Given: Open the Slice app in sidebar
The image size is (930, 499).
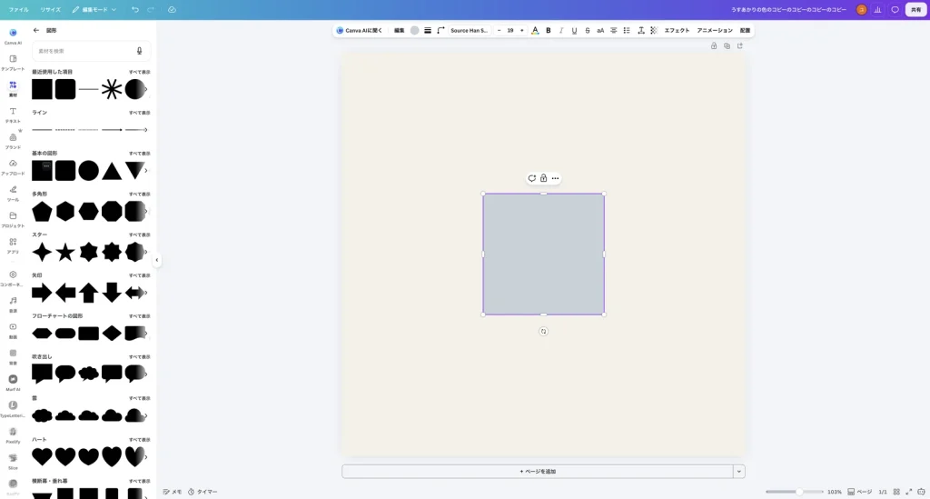Looking at the screenshot, I should tap(13, 461).
